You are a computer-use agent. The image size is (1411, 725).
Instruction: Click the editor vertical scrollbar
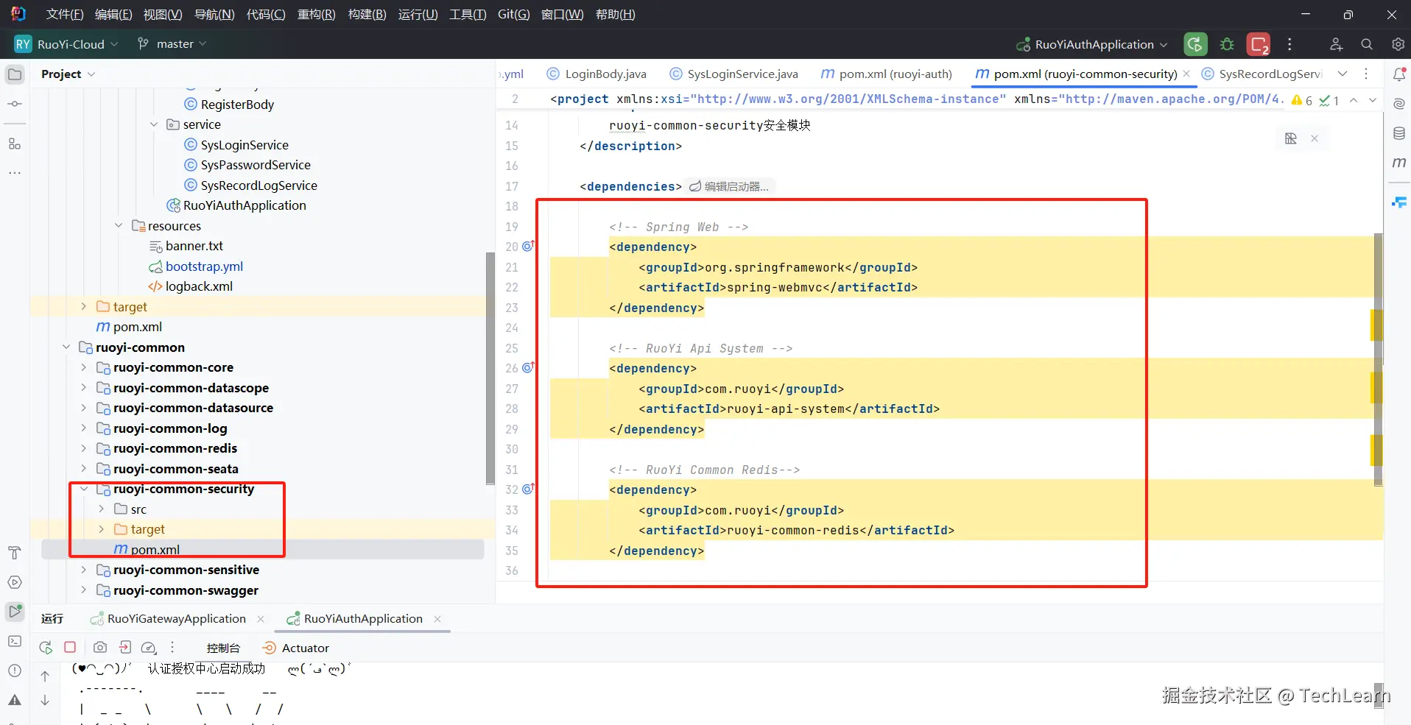(1379, 359)
